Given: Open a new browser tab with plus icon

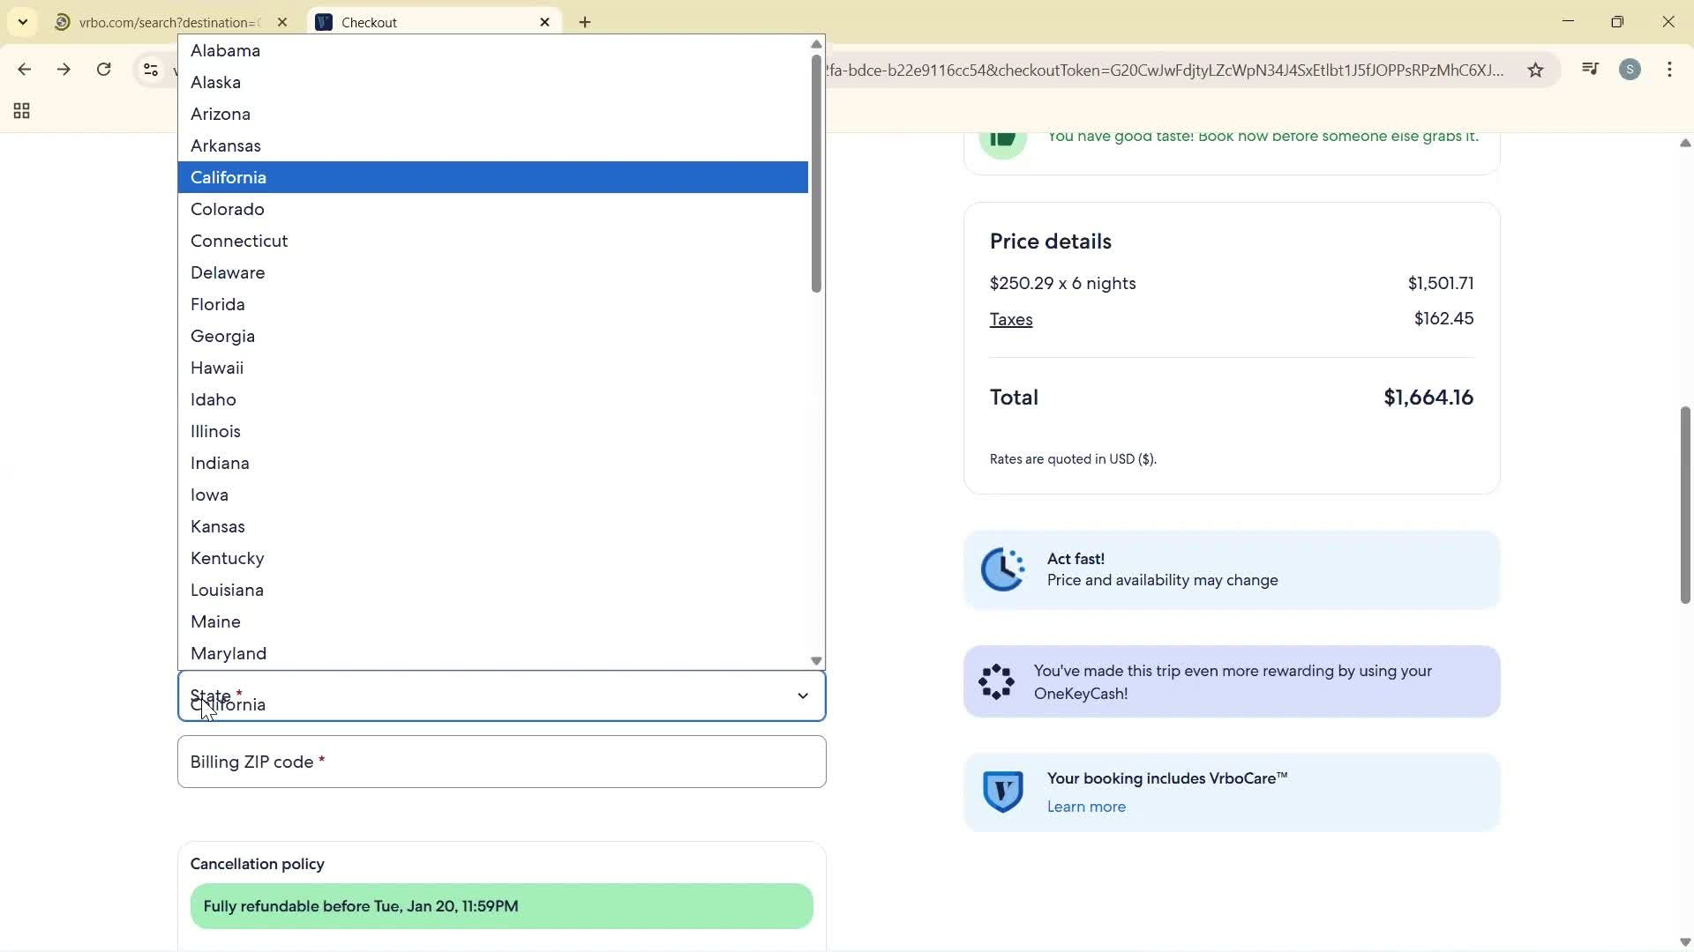Looking at the screenshot, I should pyautogui.click(x=585, y=22).
